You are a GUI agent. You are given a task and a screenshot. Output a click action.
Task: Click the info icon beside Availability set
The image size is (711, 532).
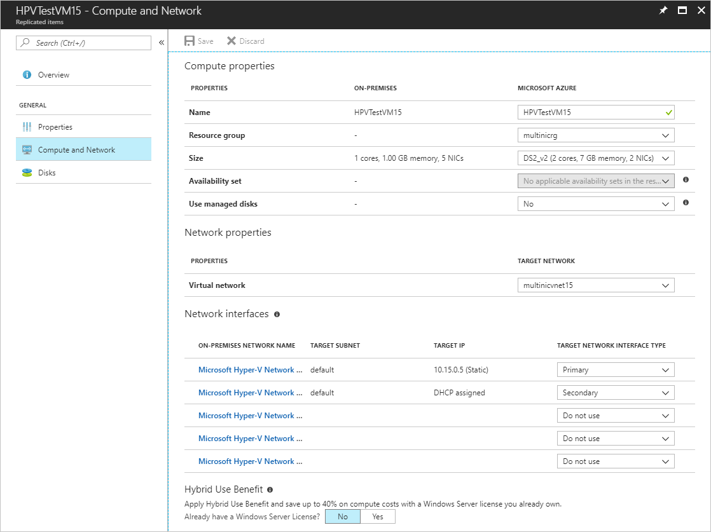pos(686,180)
